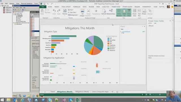Click the Paste icon in Clipboard group

coord(42,11)
